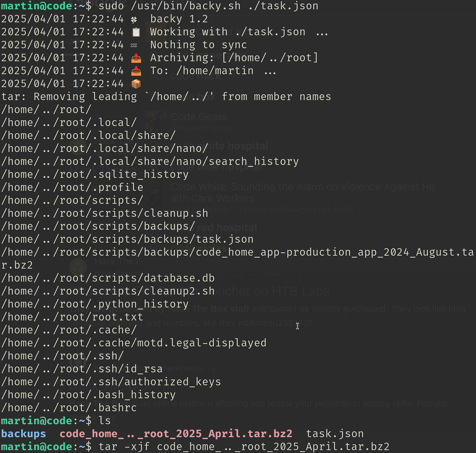The height and width of the screenshot is (453, 476).
Task: Click the ZZZ sleep icon on Nothing to sync
Action: (x=134, y=45)
